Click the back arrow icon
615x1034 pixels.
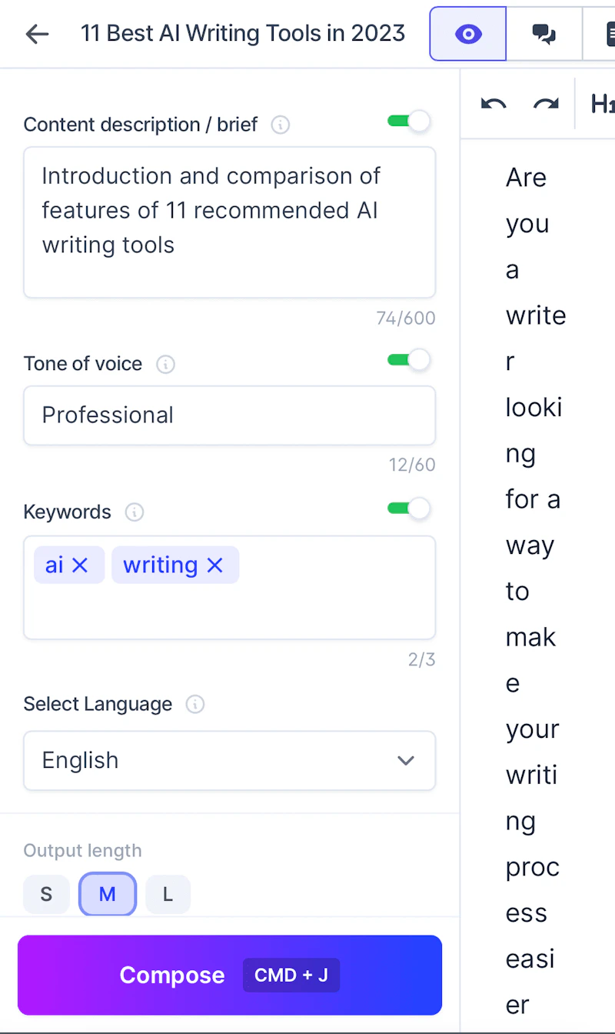[x=37, y=34]
